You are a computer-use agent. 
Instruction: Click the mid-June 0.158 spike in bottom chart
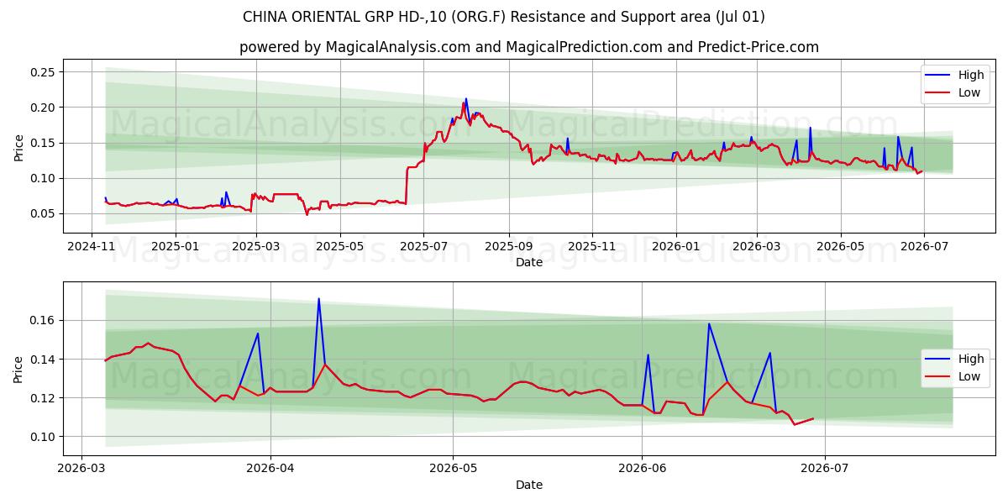(709, 323)
